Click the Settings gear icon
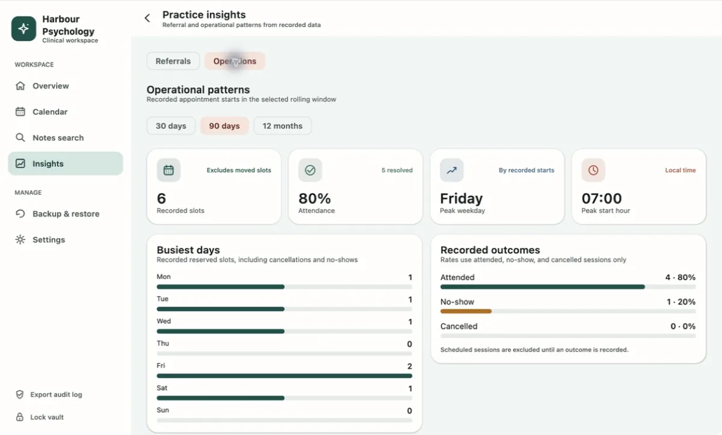 20,239
